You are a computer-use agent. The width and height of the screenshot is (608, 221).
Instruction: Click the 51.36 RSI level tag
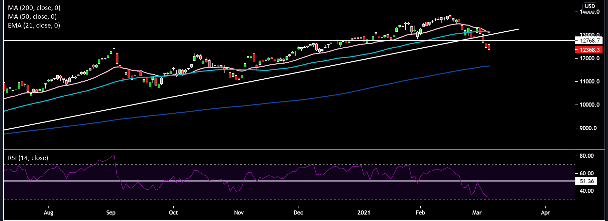click(x=586, y=181)
